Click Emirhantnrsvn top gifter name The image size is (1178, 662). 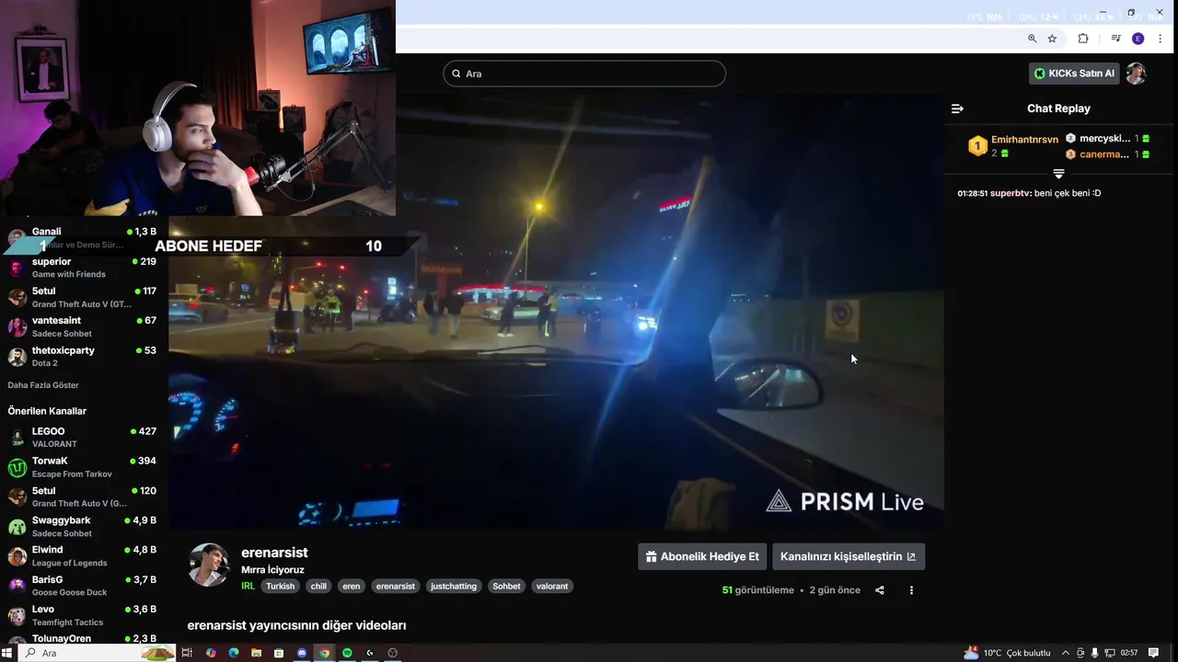click(1024, 140)
